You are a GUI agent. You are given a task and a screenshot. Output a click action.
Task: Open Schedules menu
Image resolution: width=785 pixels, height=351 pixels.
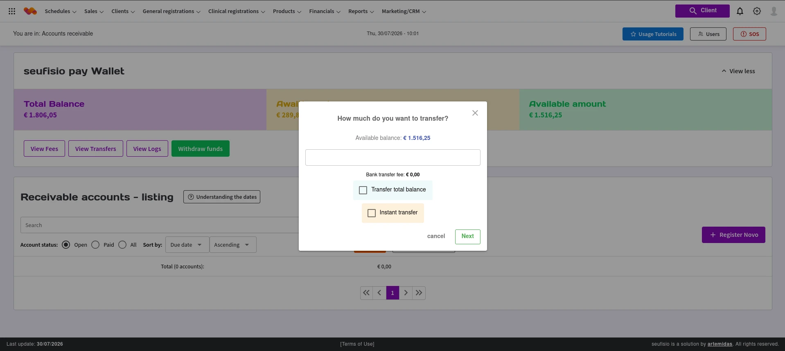[x=61, y=11]
